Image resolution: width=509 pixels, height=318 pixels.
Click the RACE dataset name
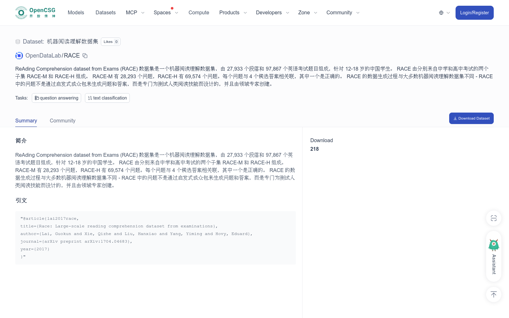72,56
